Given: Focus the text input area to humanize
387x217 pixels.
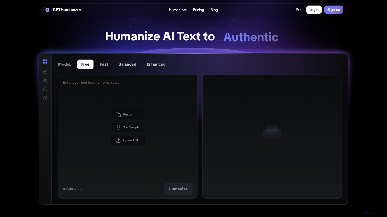Looking at the screenshot, I should 128,130.
